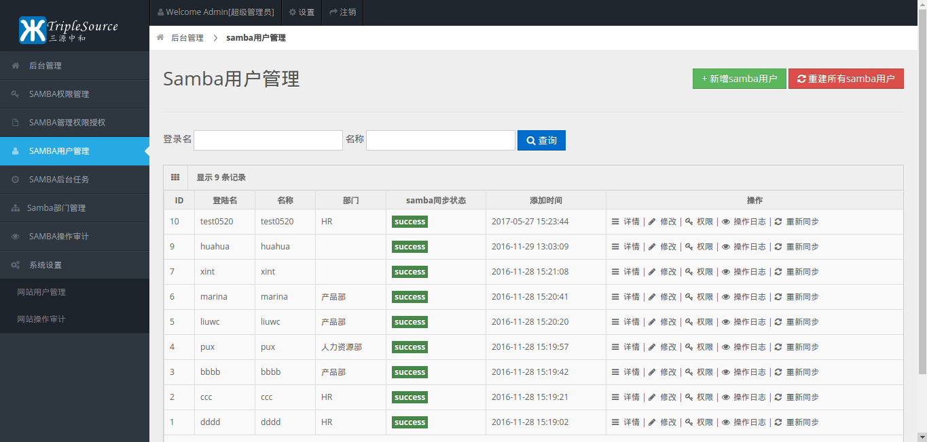Click the success badge for marina

click(x=410, y=297)
